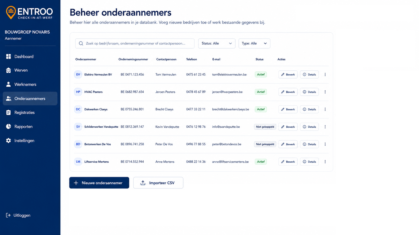Go to Werven in the sidebar
Viewport: 419px width, 235px height.
(x=30, y=70)
